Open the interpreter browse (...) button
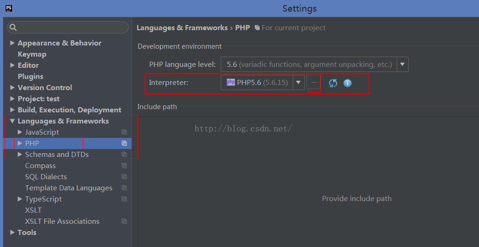The image size is (479, 247). [x=314, y=83]
